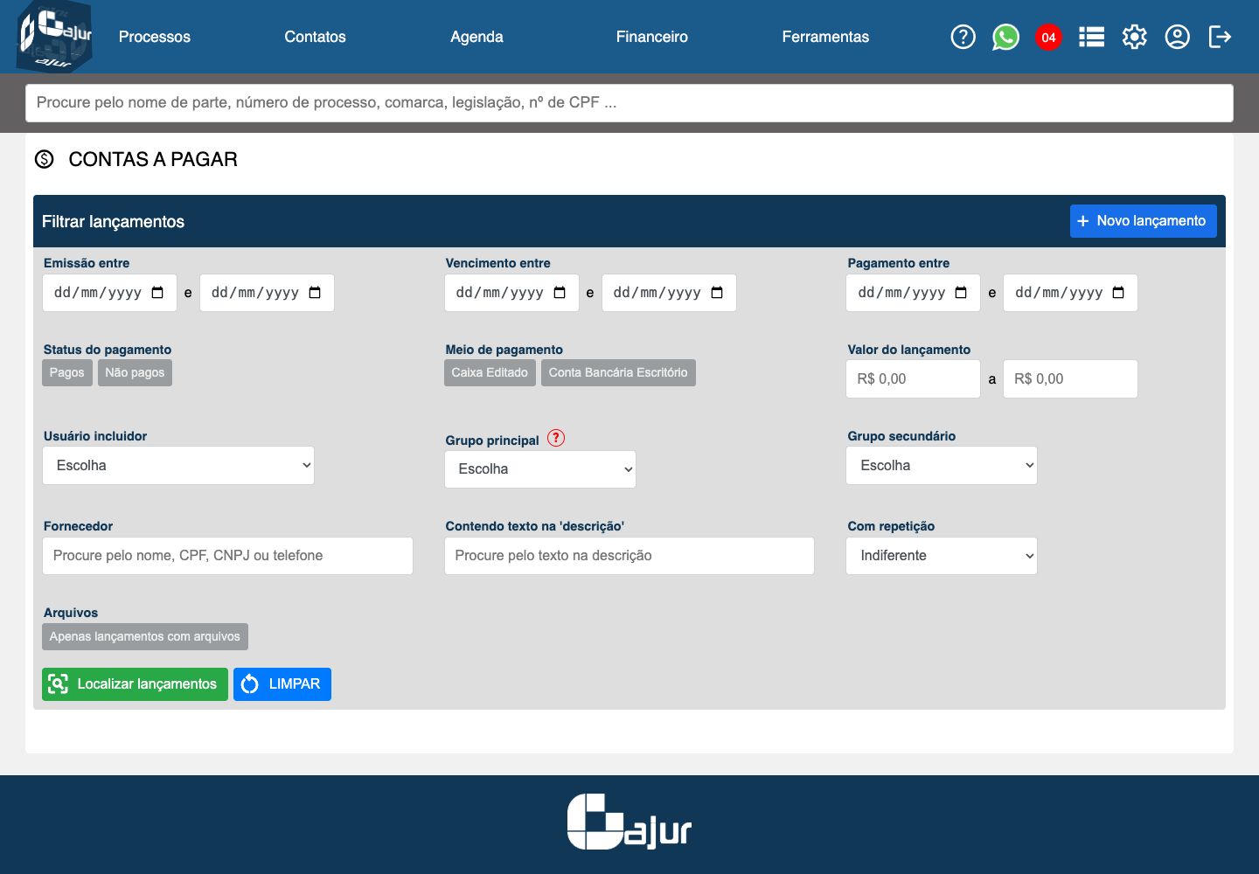This screenshot has height=874, width=1259.
Task: Open the settings gear icon
Action: click(x=1134, y=37)
